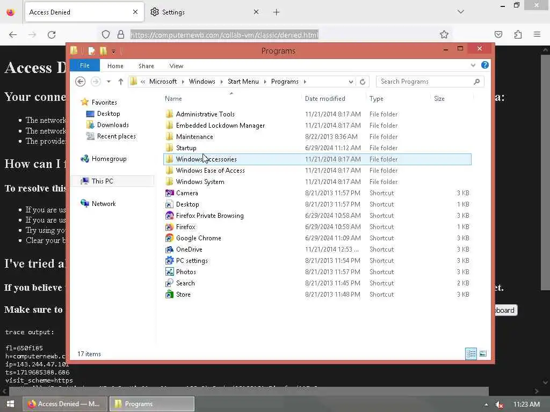Select the Startup folder icon
Image resolution: width=550 pixels, height=412 pixels.
(169, 148)
